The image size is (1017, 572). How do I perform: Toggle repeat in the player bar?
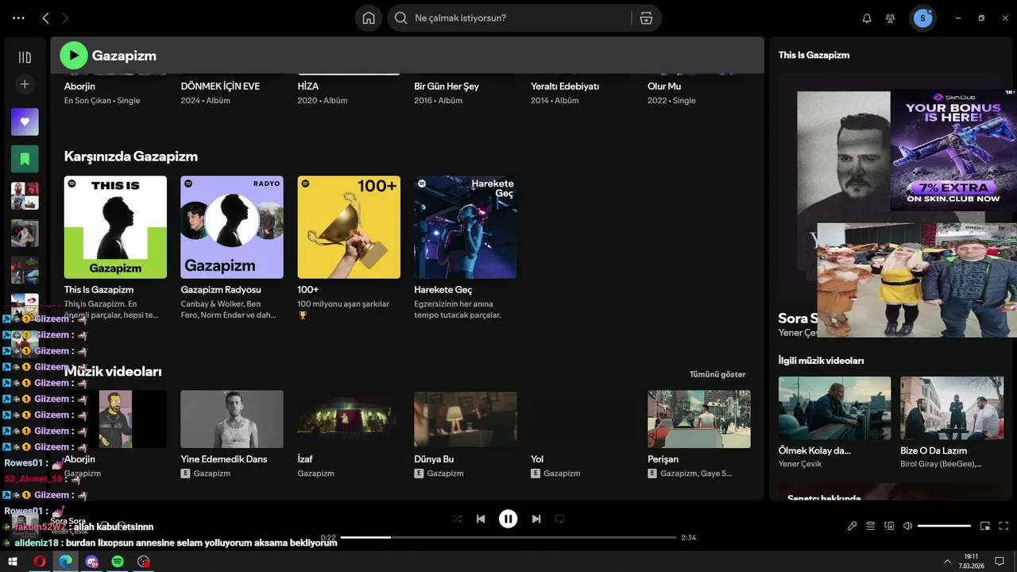point(559,519)
